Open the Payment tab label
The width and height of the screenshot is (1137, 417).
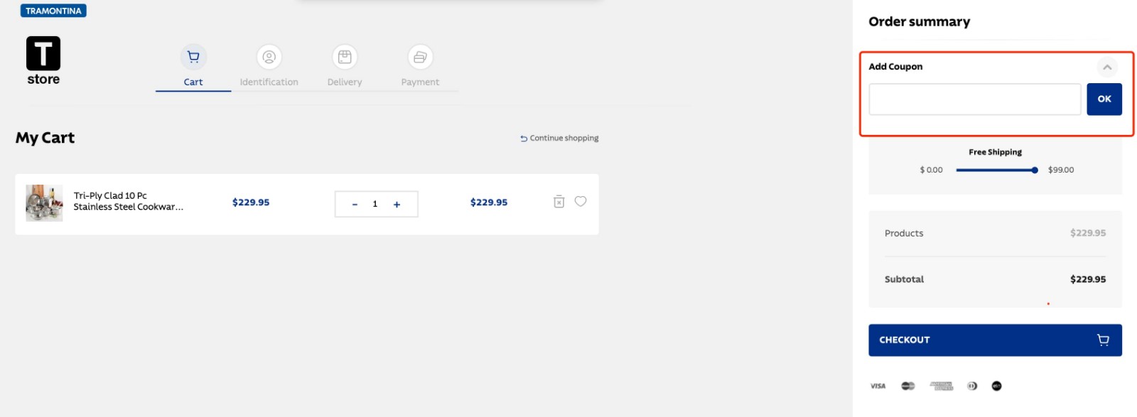pyautogui.click(x=420, y=82)
